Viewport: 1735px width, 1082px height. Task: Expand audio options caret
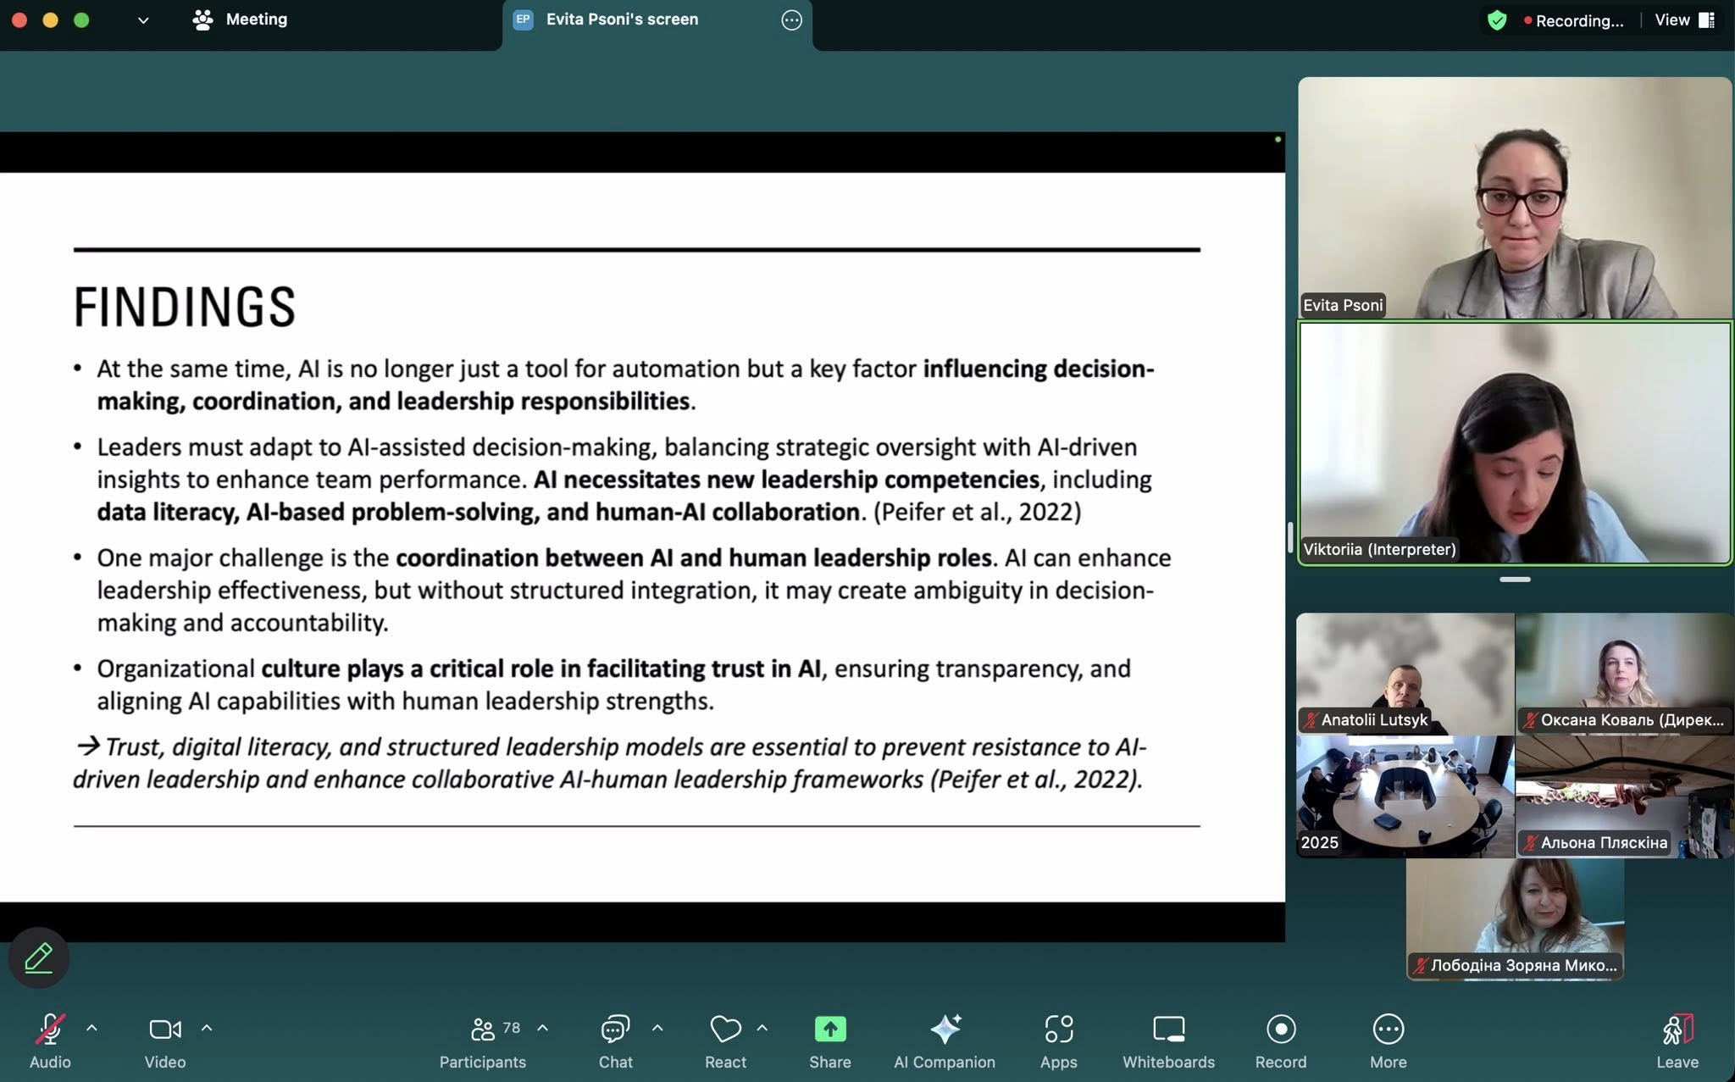pyautogui.click(x=91, y=1028)
